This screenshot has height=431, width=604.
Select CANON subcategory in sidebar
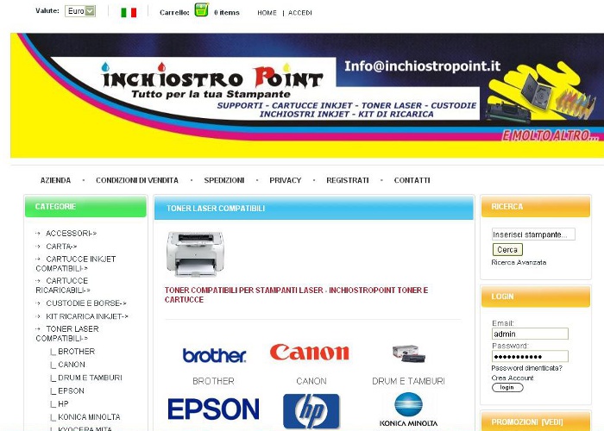[72, 365]
